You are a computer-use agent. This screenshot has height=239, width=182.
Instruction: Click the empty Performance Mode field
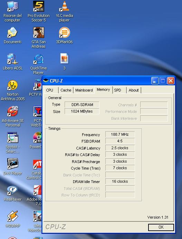coord(154,112)
